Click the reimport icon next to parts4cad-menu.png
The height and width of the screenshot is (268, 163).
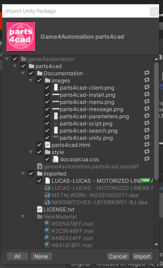(147, 102)
